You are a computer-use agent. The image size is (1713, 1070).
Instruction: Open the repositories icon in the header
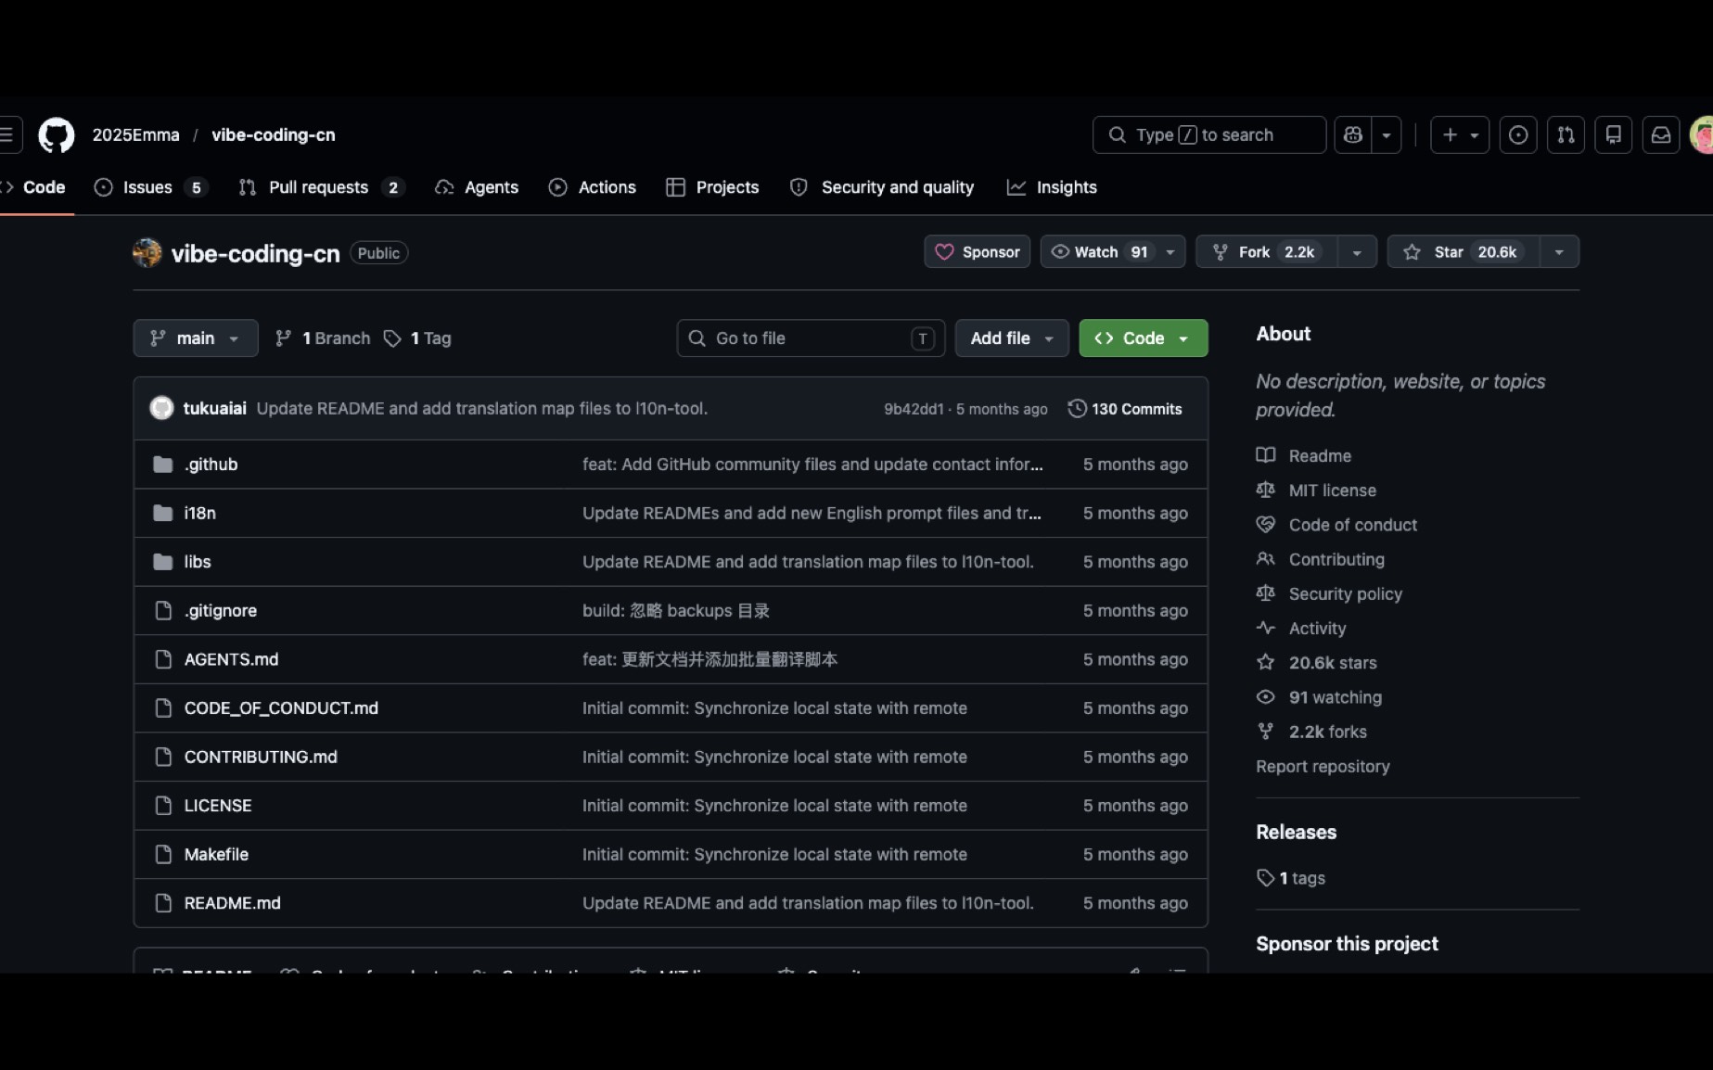pos(1614,135)
